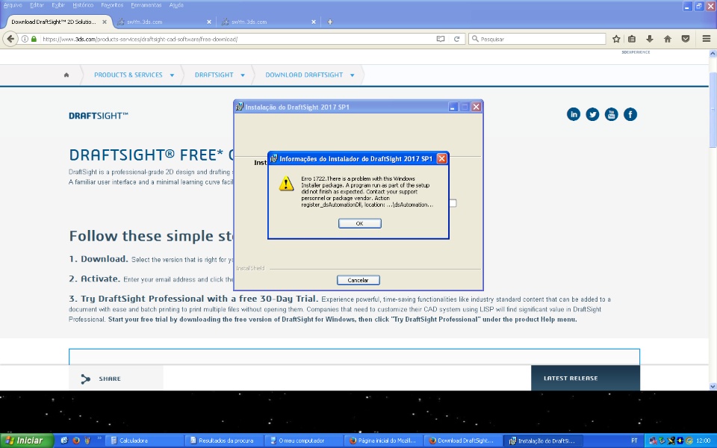Open site info icon in address bar
This screenshot has height=448, width=717.
pyautogui.click(x=25, y=39)
